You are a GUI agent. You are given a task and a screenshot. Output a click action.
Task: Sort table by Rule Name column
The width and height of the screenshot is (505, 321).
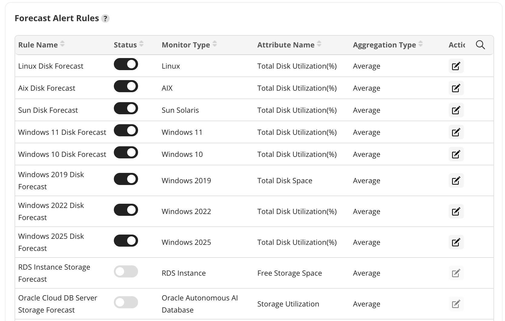[x=62, y=44]
